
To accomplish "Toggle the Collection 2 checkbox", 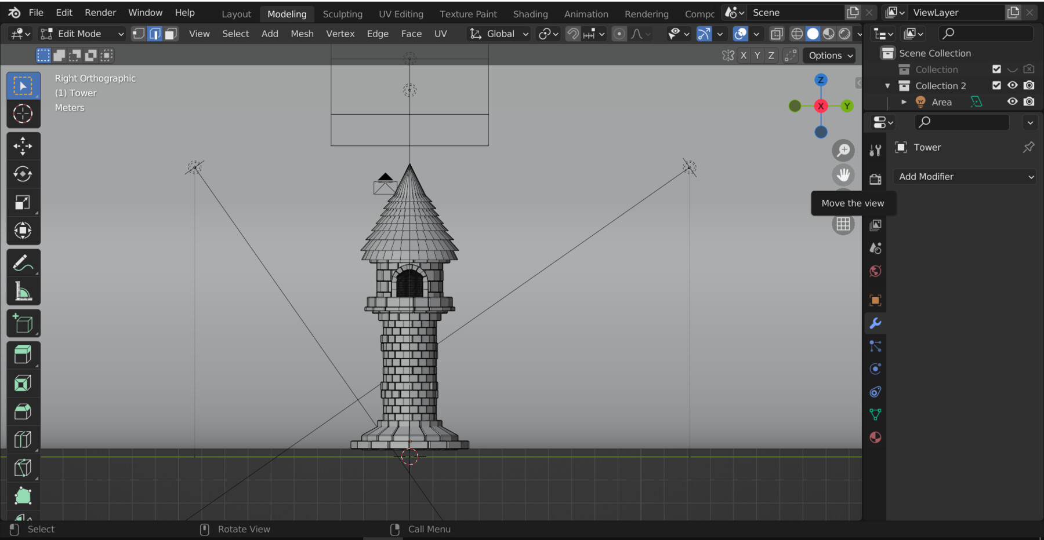I will click(997, 85).
